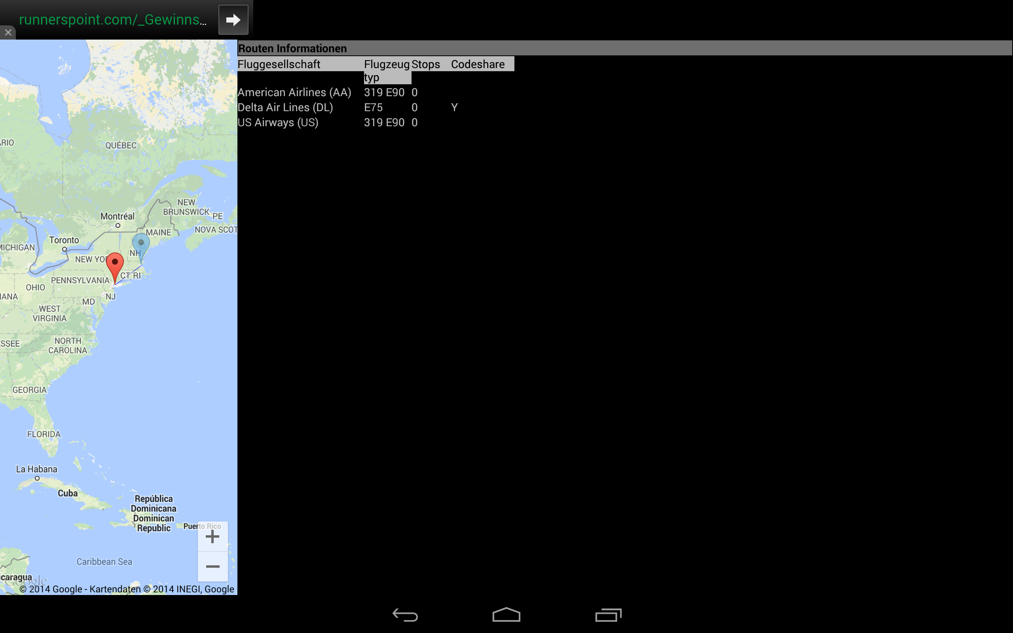Tap the go arrow next to URL
Viewport: 1013px width, 633px height.
(x=233, y=20)
